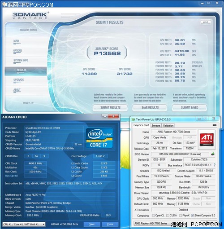Click the ATI Radeon logo in GPU-Z
This screenshot has height=229, width=224.
[x=207, y=140]
